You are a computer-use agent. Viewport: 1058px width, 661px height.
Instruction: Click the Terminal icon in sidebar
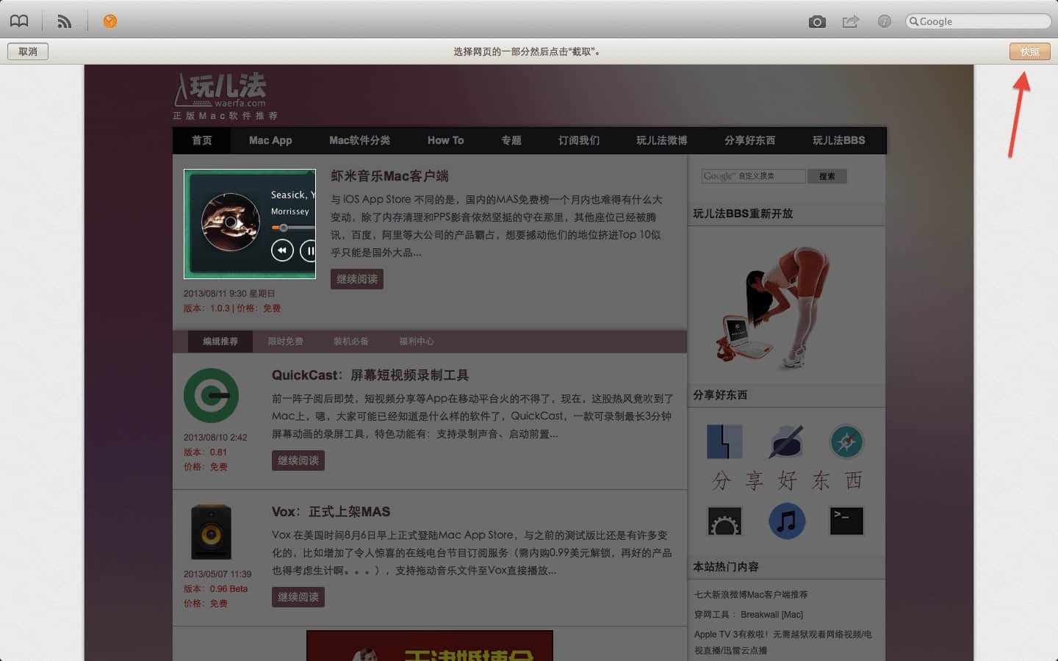tap(846, 521)
